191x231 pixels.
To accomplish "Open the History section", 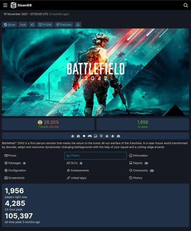I will pyautogui.click(x=135, y=178).
